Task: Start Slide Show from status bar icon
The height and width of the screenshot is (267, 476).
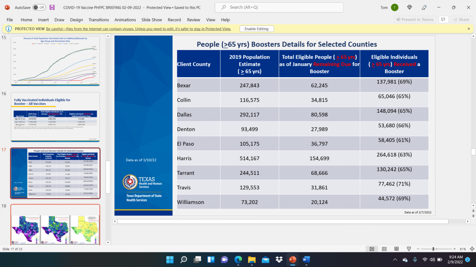Action: [x=409, y=248]
